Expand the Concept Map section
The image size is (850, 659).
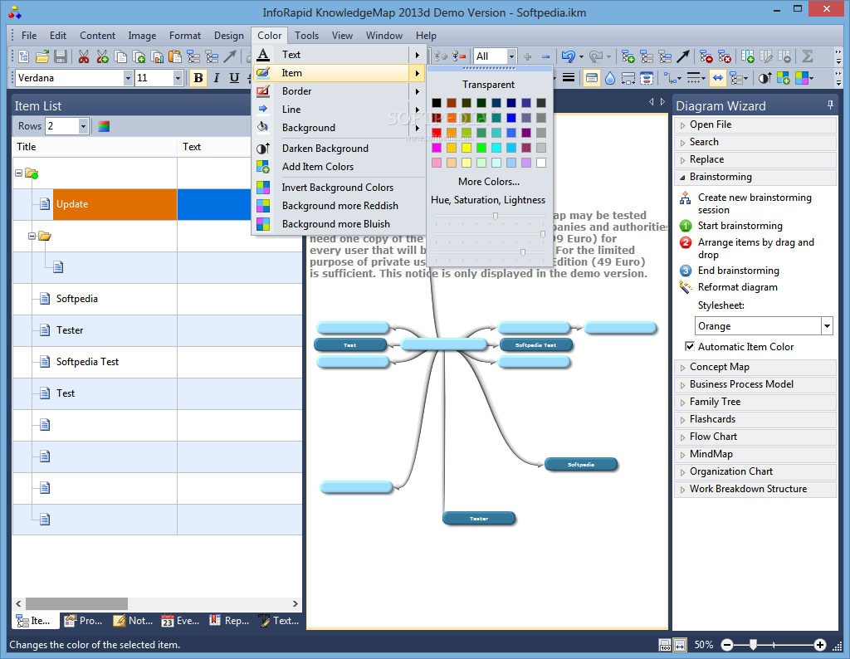pos(755,367)
